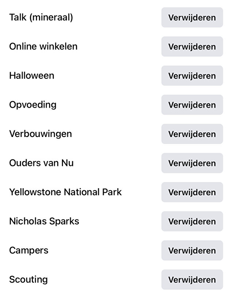Select the Talk (mineraal) label

coord(41,17)
